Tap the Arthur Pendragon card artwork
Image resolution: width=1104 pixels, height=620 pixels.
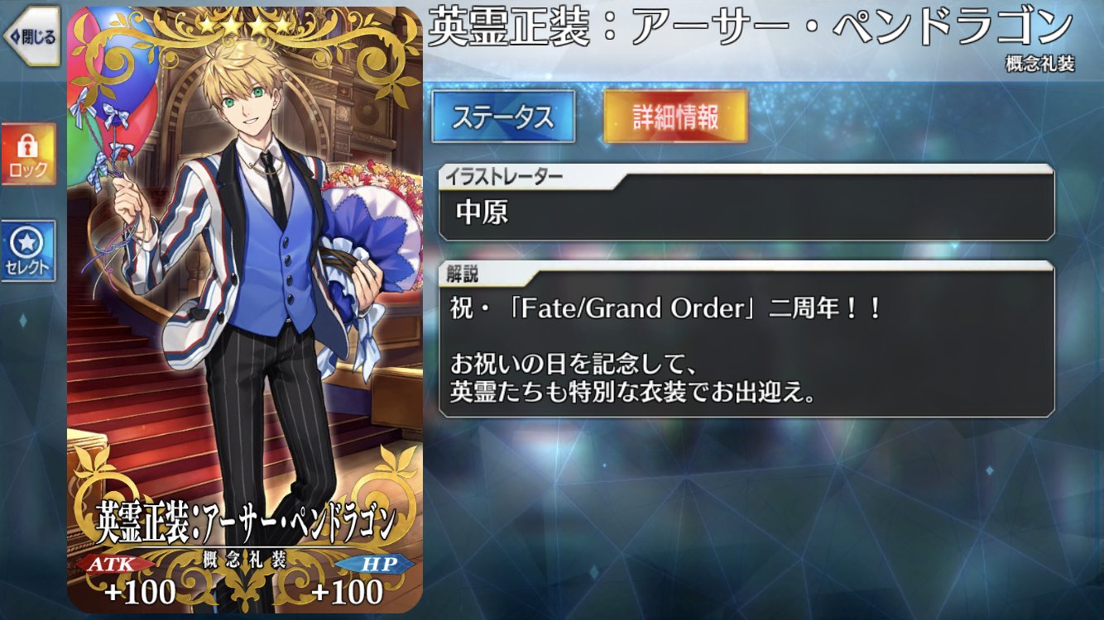[244, 310]
